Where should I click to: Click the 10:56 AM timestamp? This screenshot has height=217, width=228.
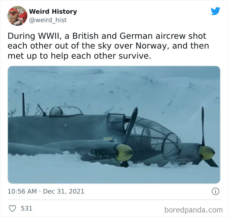click(x=22, y=191)
